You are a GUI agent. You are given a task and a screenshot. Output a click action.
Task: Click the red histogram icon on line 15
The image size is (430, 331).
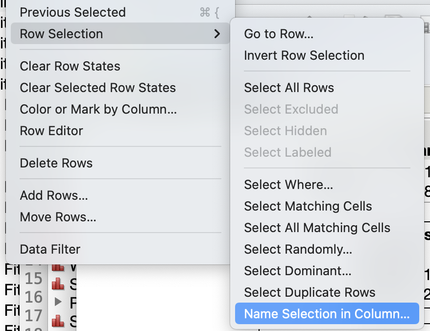58,283
